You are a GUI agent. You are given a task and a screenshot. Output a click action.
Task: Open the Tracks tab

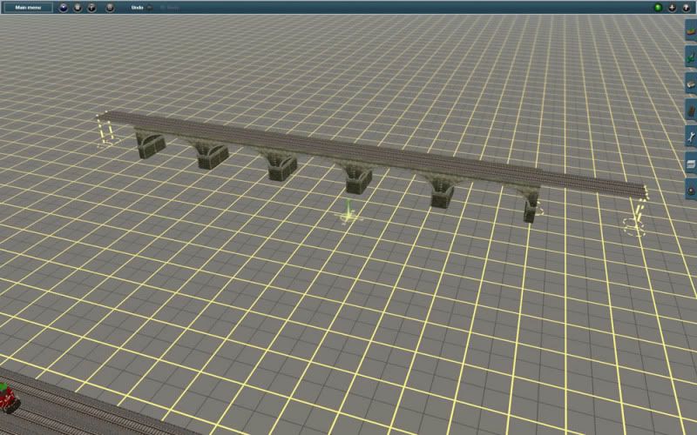tap(691, 110)
